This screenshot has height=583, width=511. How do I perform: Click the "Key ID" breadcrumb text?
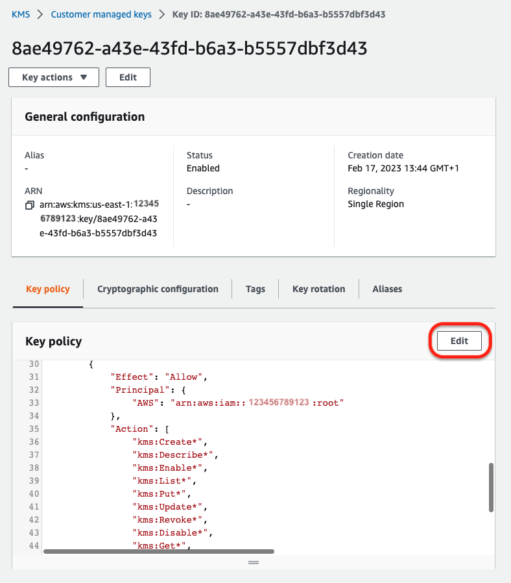(279, 14)
